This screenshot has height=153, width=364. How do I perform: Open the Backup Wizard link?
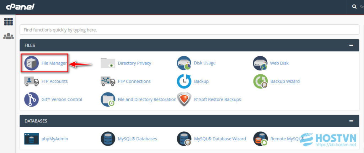(x=285, y=81)
